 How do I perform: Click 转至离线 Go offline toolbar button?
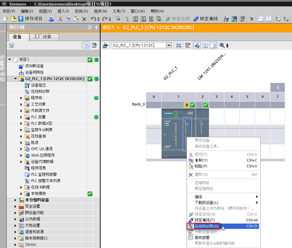tap(206, 19)
